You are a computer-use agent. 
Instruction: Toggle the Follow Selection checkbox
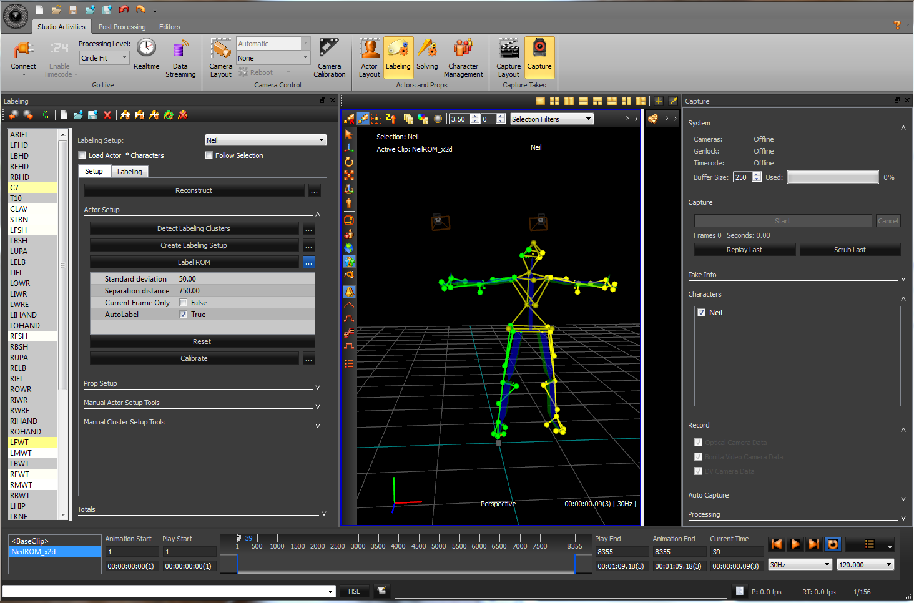point(209,155)
